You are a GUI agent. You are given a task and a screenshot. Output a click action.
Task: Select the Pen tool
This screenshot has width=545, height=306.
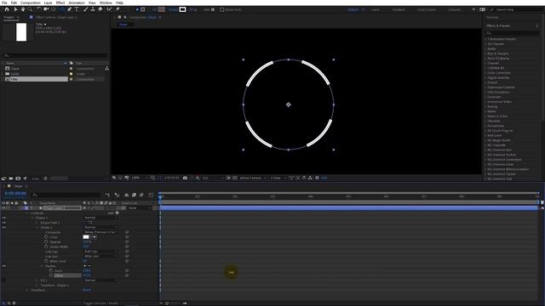coord(69,9)
